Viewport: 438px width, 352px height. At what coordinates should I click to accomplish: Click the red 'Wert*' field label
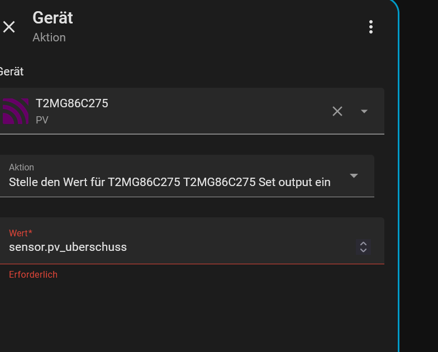point(21,233)
